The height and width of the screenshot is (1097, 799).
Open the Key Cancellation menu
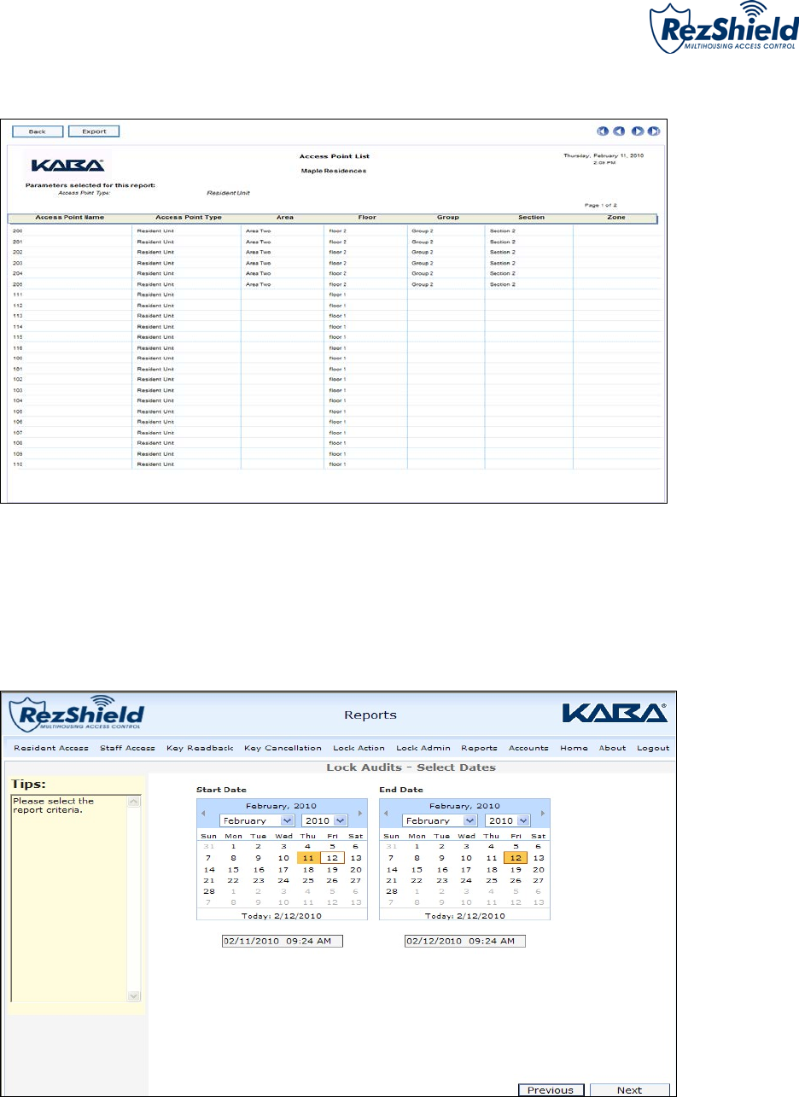pos(283,748)
